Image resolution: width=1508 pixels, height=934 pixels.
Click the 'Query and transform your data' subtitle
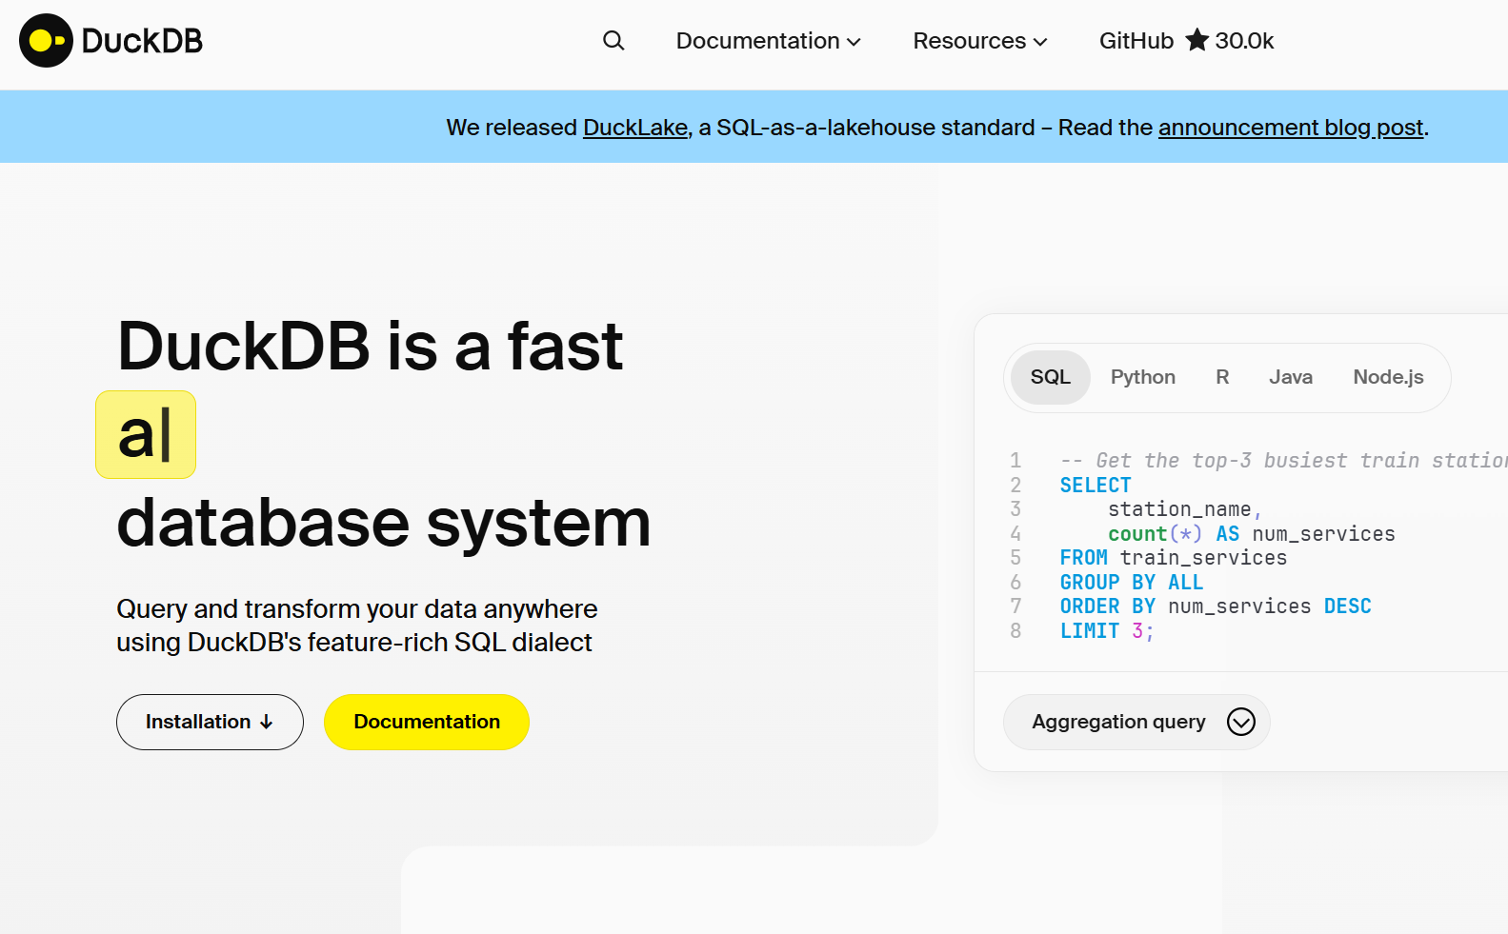(357, 626)
